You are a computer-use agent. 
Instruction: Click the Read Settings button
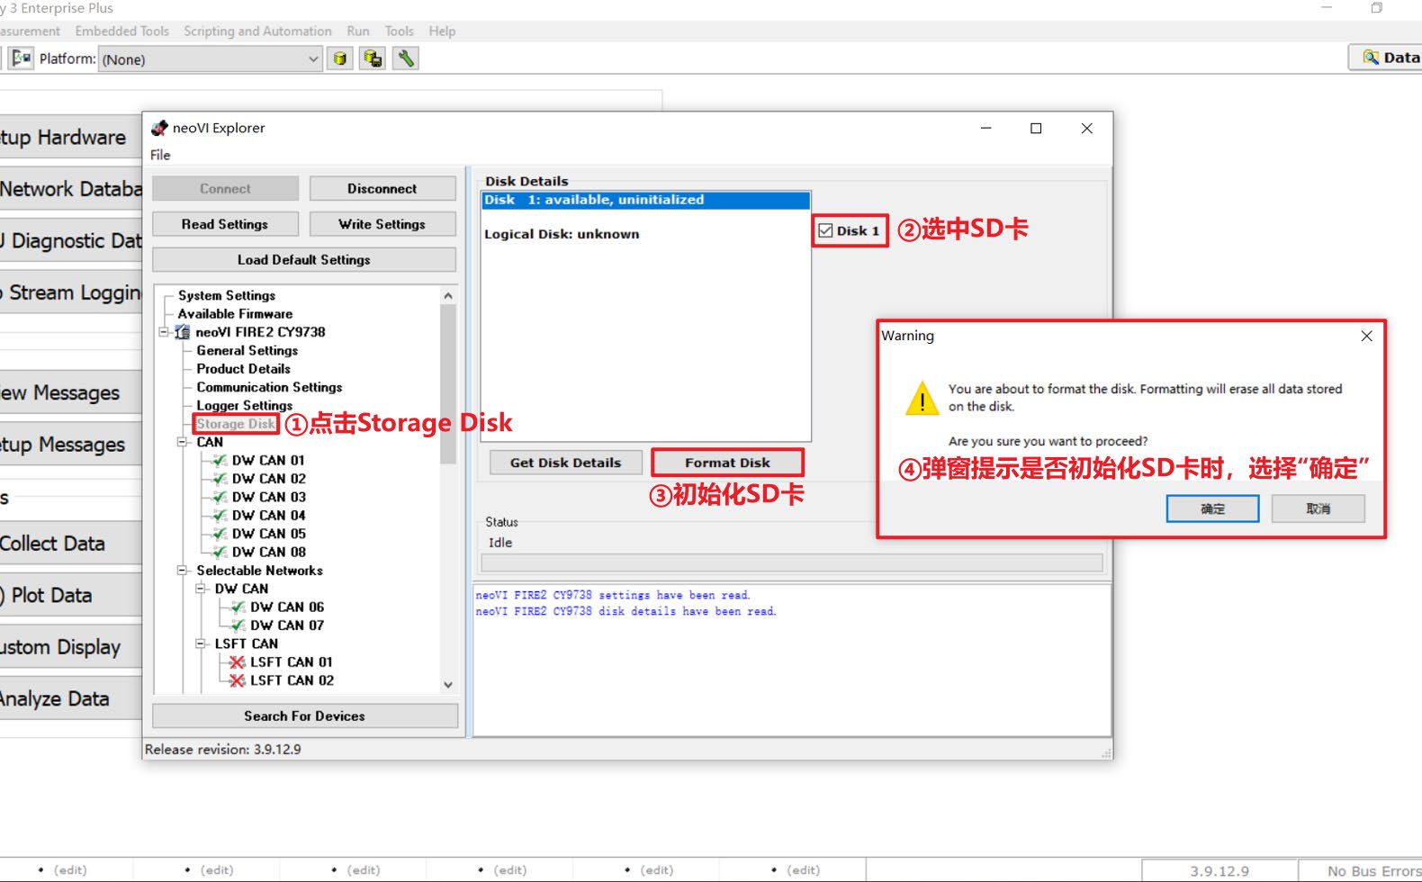click(x=225, y=224)
